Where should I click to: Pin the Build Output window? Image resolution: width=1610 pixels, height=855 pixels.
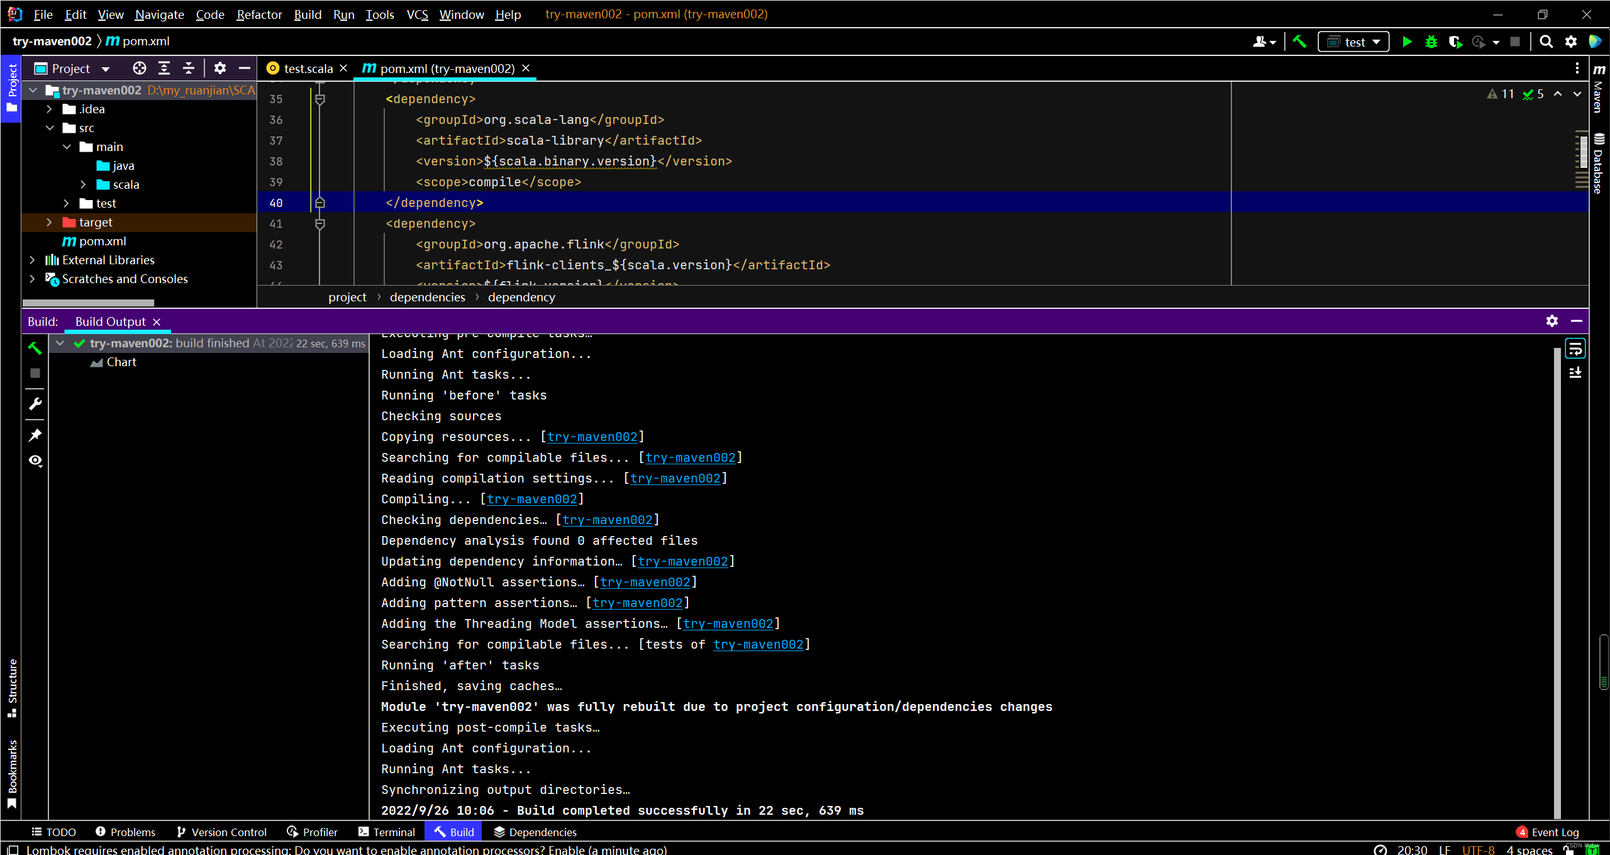click(35, 435)
